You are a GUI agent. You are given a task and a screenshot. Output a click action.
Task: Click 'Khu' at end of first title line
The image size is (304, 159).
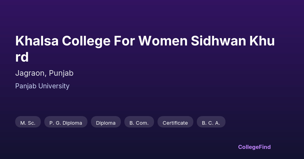coord(262,41)
